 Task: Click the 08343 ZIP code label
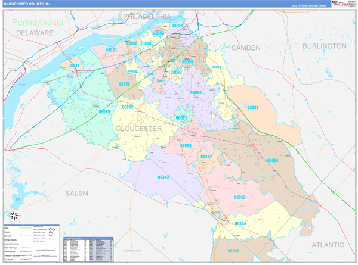pyautogui.click(x=163, y=177)
